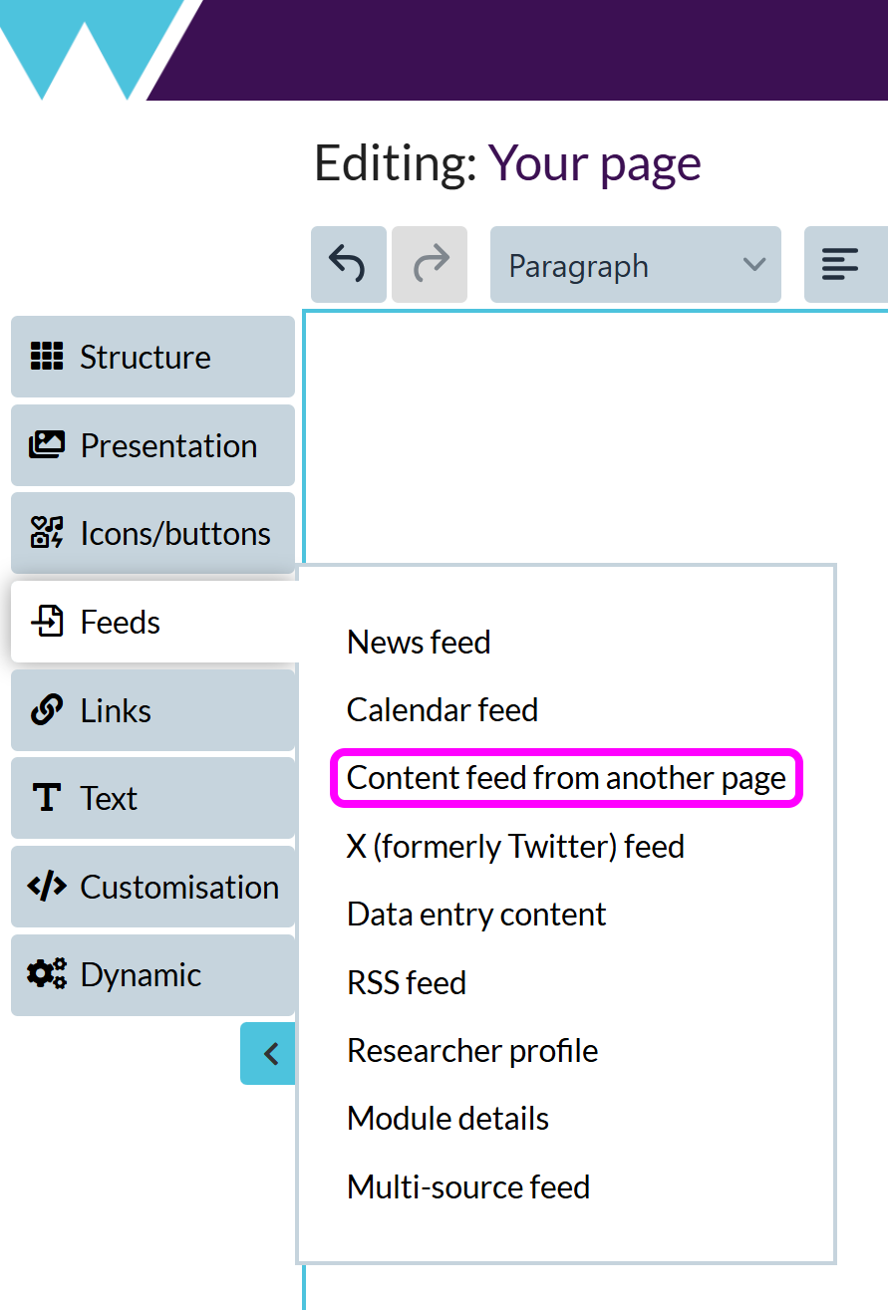Choose News feed from the list
This screenshot has width=888, height=1310.
click(x=419, y=643)
